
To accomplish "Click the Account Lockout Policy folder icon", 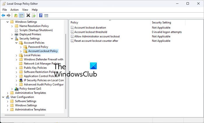I will 25,51.
